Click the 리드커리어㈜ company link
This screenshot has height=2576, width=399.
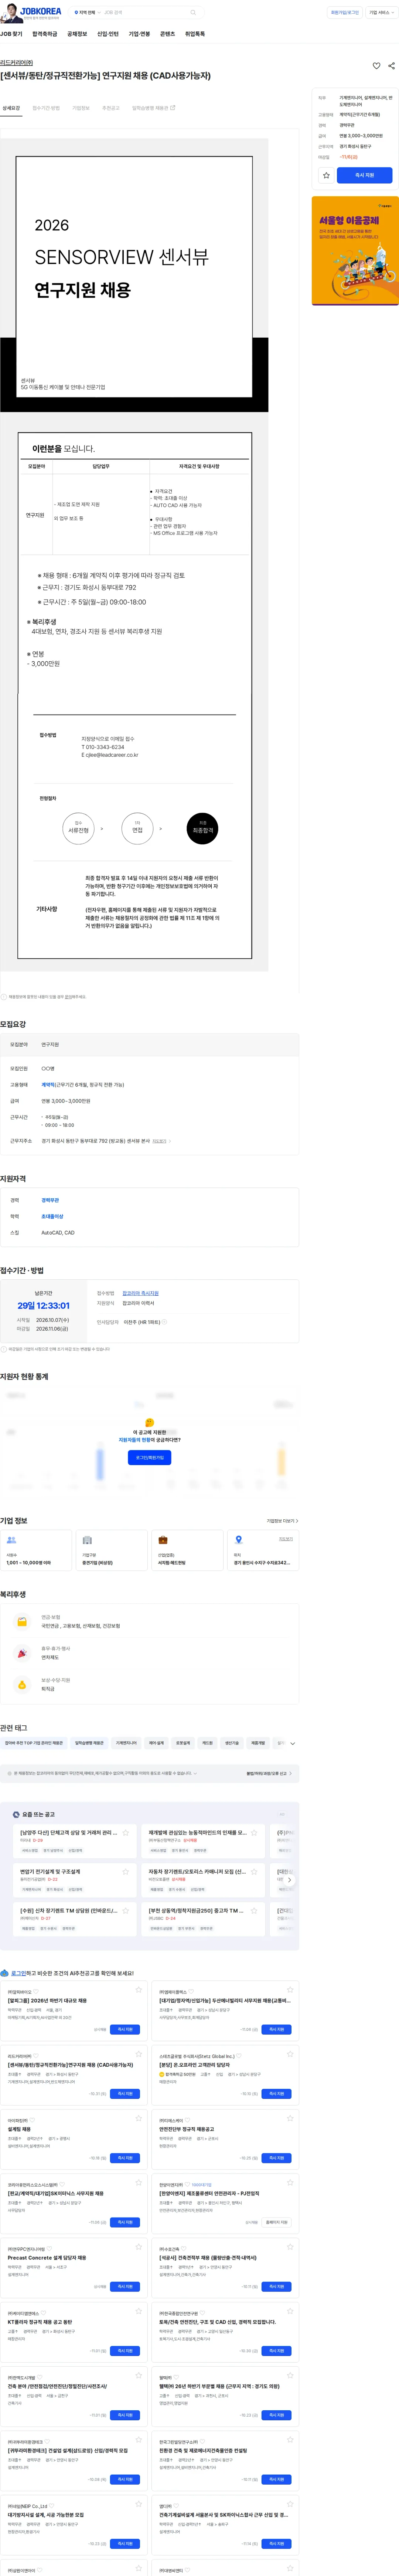coord(16,63)
